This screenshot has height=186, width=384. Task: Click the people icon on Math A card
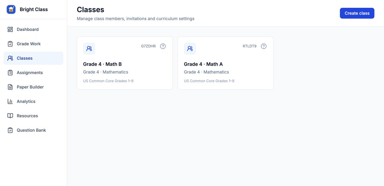coord(190,49)
